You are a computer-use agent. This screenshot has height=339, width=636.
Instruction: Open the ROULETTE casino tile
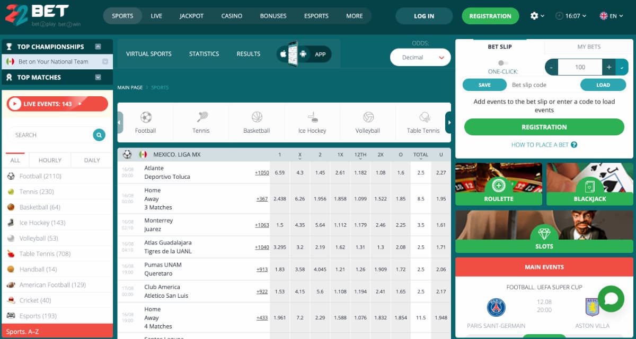click(x=499, y=184)
